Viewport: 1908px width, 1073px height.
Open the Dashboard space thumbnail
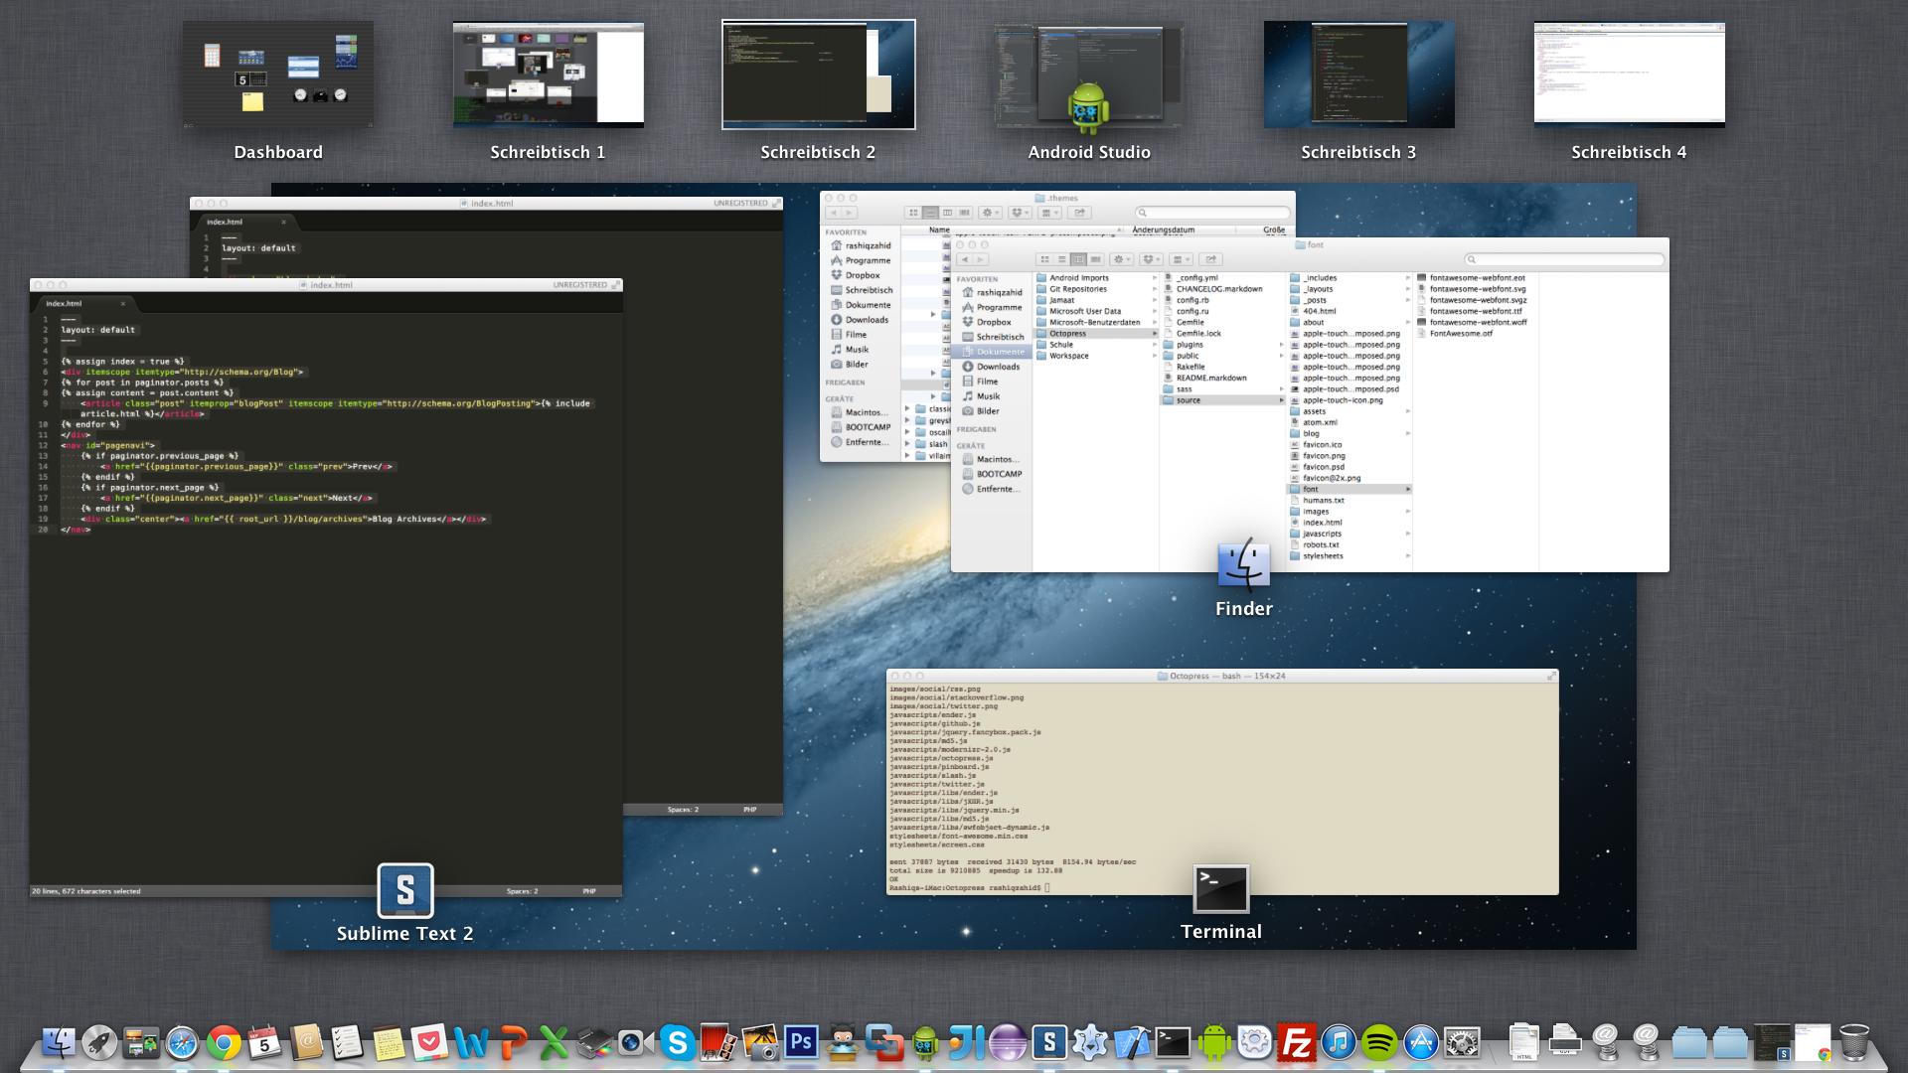pyautogui.click(x=278, y=75)
